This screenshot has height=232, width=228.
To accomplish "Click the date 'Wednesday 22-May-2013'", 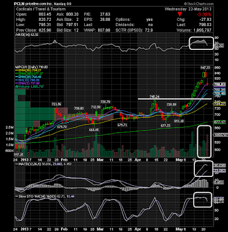I will pyautogui.click(x=188, y=9).
